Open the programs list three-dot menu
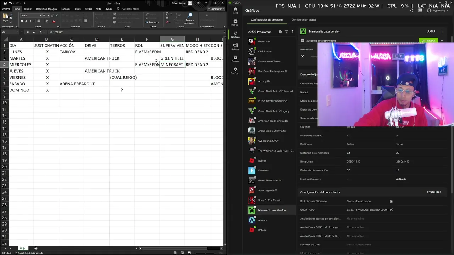 [292, 32]
